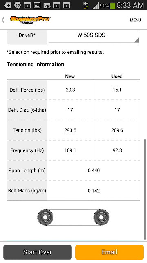Tap the DriveR dropdown arrow triangle
The width and height of the screenshot is (147, 263).
(x=136, y=40)
